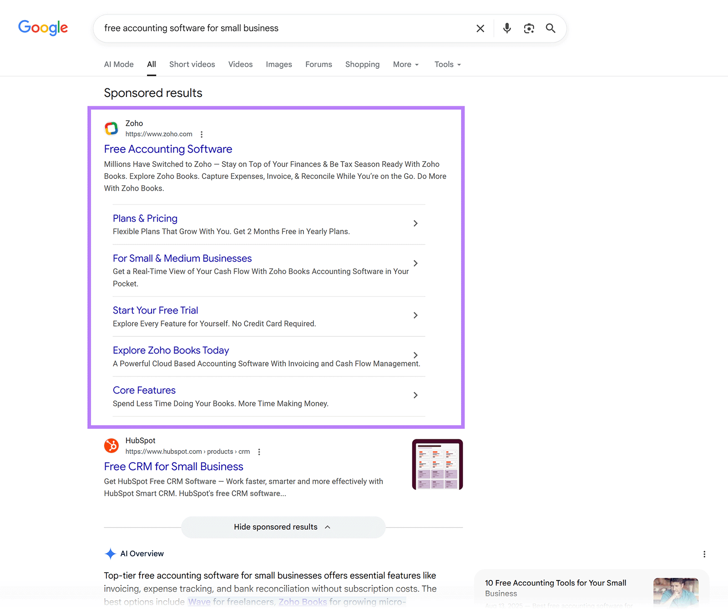The height and width of the screenshot is (610, 728).
Task: Click the chevron beside Explore Zoho Books Today
Action: (x=415, y=355)
